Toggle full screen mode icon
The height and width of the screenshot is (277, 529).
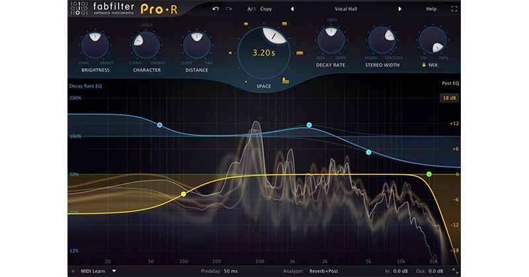[x=454, y=9]
